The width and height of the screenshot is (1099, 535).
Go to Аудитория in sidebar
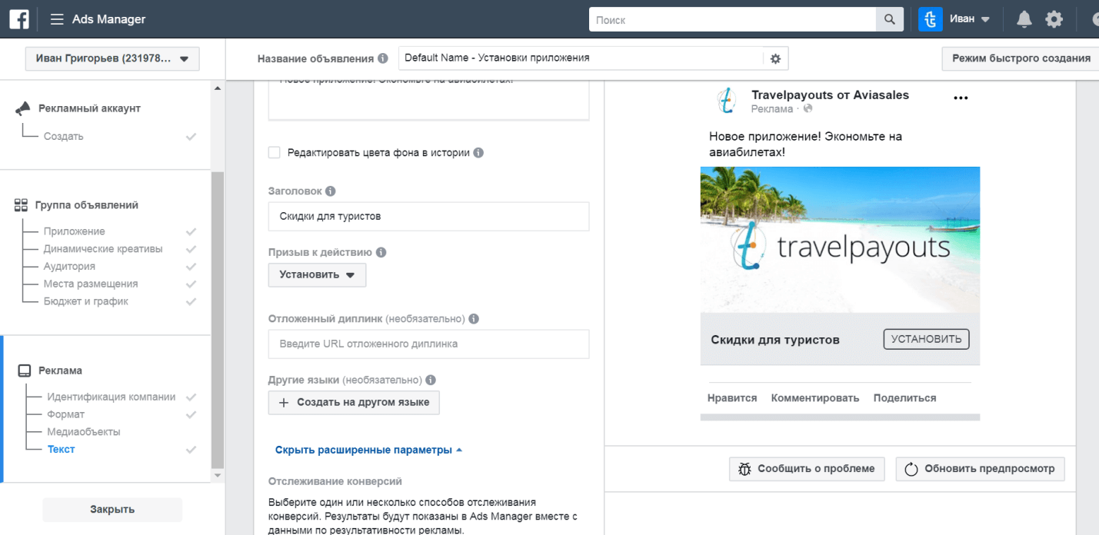point(69,266)
